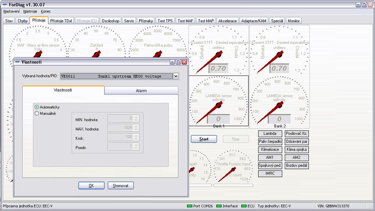
Task: Toggle the Klimatizace button
Action: (x=270, y=149)
